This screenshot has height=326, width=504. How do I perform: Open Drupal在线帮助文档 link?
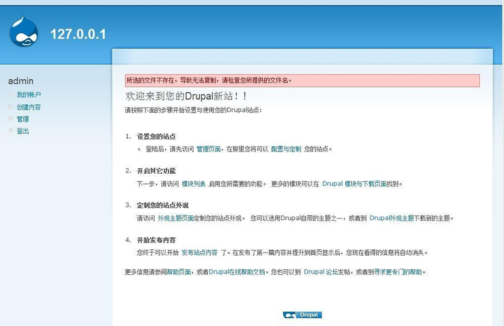click(237, 272)
